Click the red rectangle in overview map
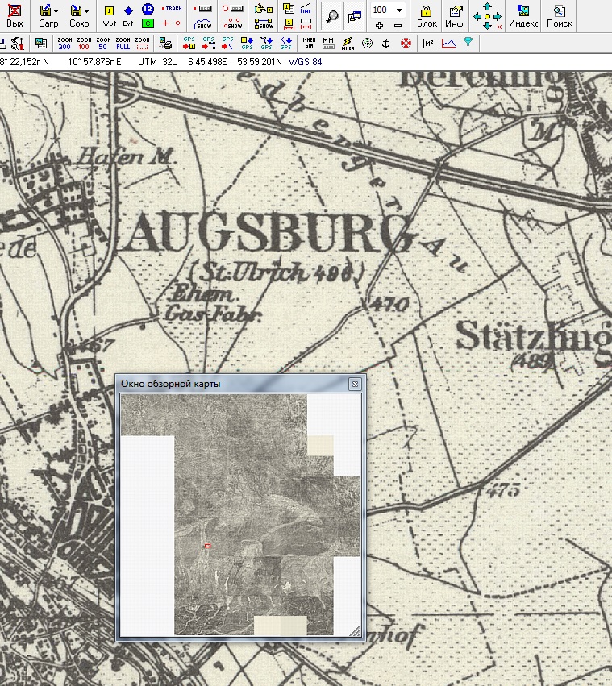Image resolution: width=612 pixels, height=686 pixels. point(207,546)
